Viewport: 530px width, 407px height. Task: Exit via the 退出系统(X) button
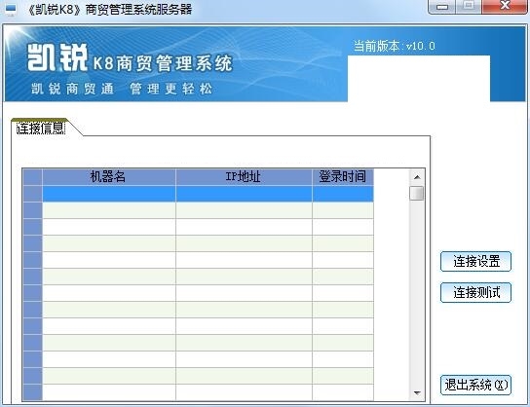point(475,385)
